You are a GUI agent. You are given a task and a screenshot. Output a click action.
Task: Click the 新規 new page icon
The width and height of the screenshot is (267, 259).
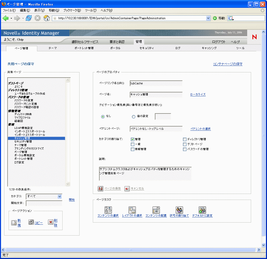pyautogui.click(x=14, y=223)
